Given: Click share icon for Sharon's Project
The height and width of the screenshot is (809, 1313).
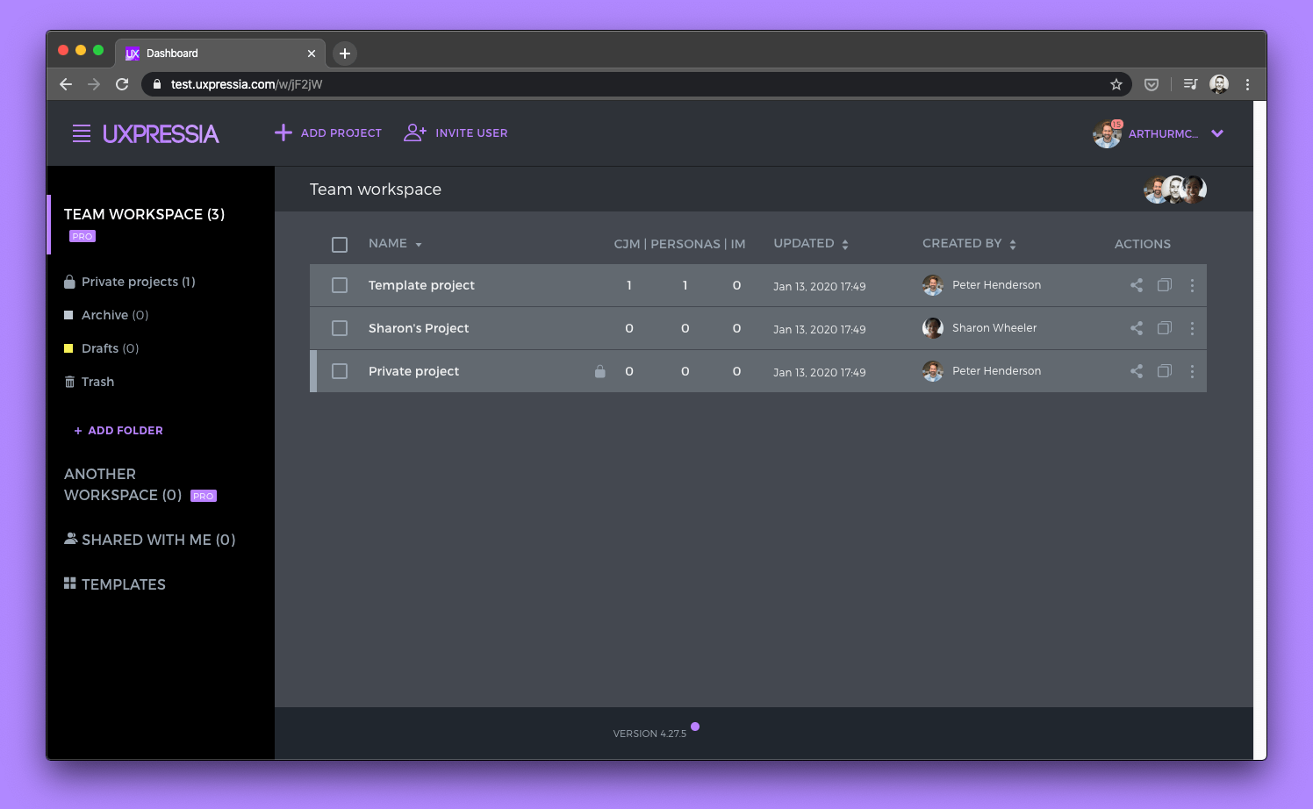Looking at the screenshot, I should (1137, 328).
